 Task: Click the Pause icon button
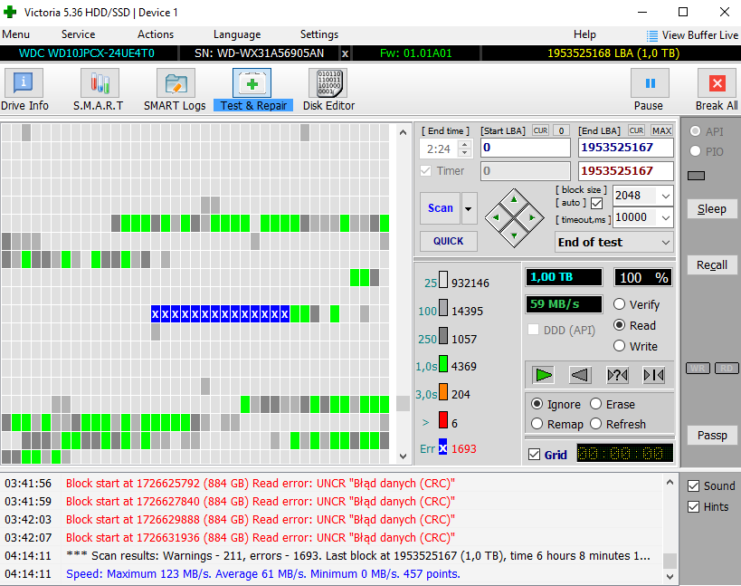650,83
